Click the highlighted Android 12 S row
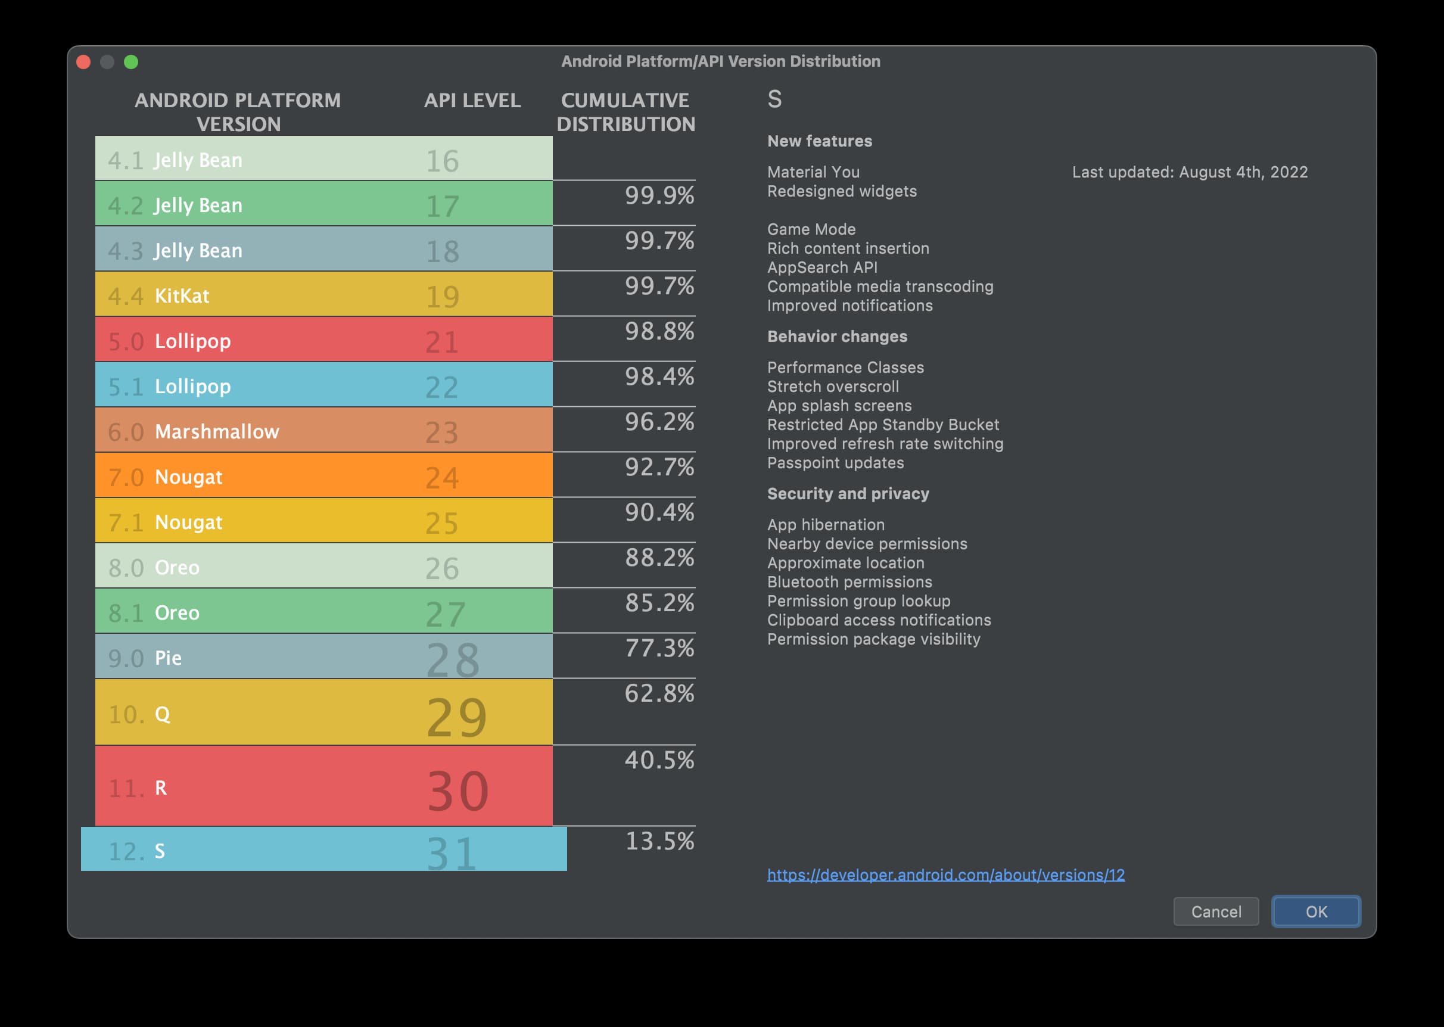Screen dimensions: 1444x1027 tap(323, 849)
